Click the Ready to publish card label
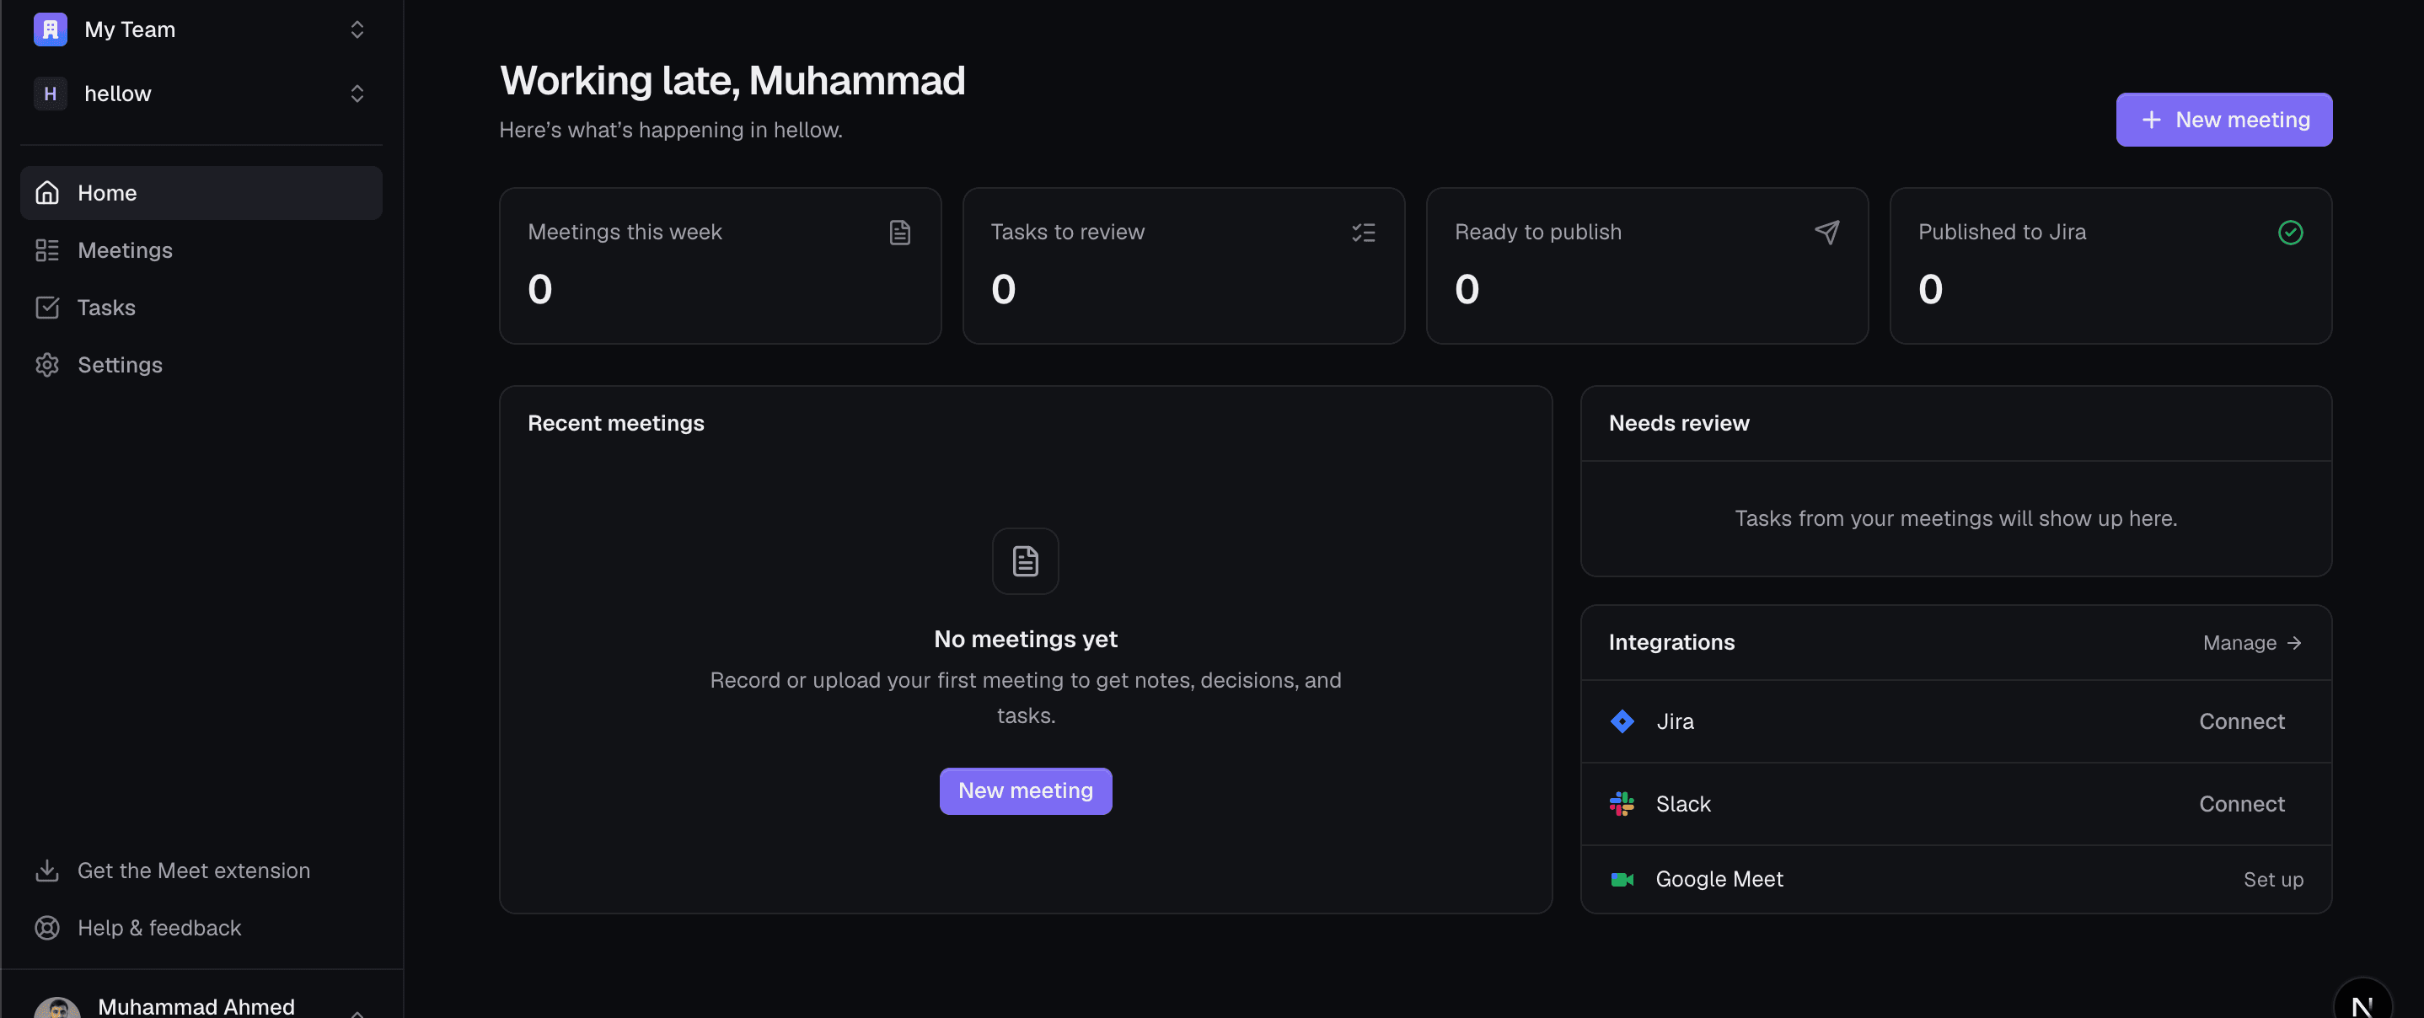 coord(1537,233)
